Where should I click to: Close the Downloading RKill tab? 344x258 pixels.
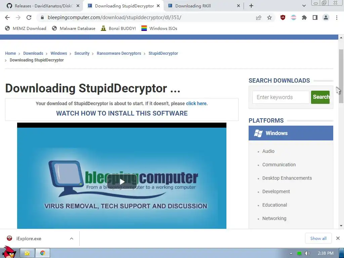tap(239, 6)
